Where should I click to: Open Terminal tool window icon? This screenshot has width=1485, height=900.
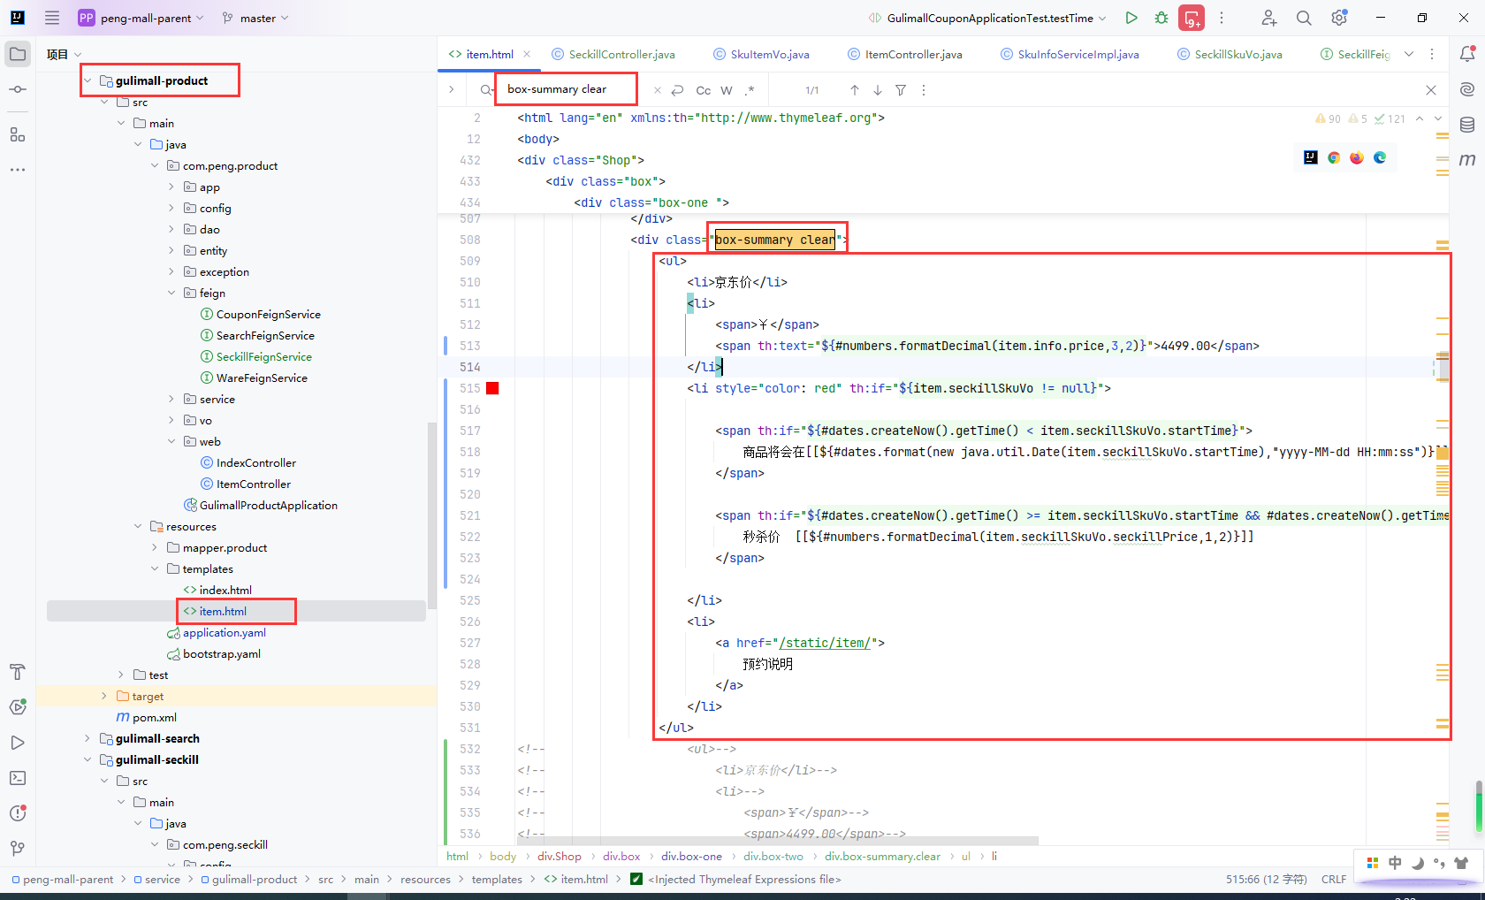[x=18, y=778]
